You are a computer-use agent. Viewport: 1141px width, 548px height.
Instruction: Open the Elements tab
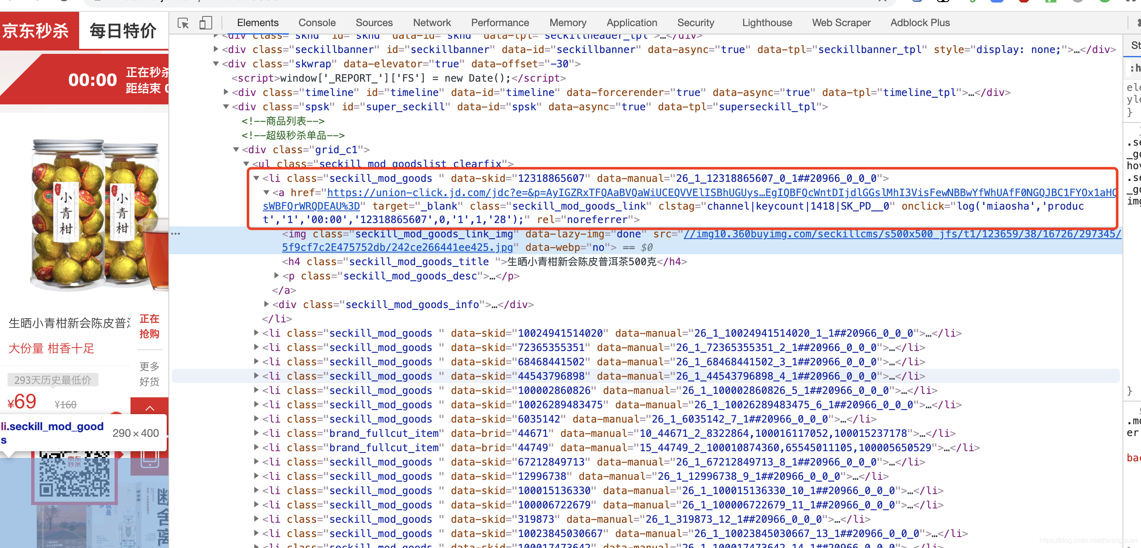(x=258, y=23)
